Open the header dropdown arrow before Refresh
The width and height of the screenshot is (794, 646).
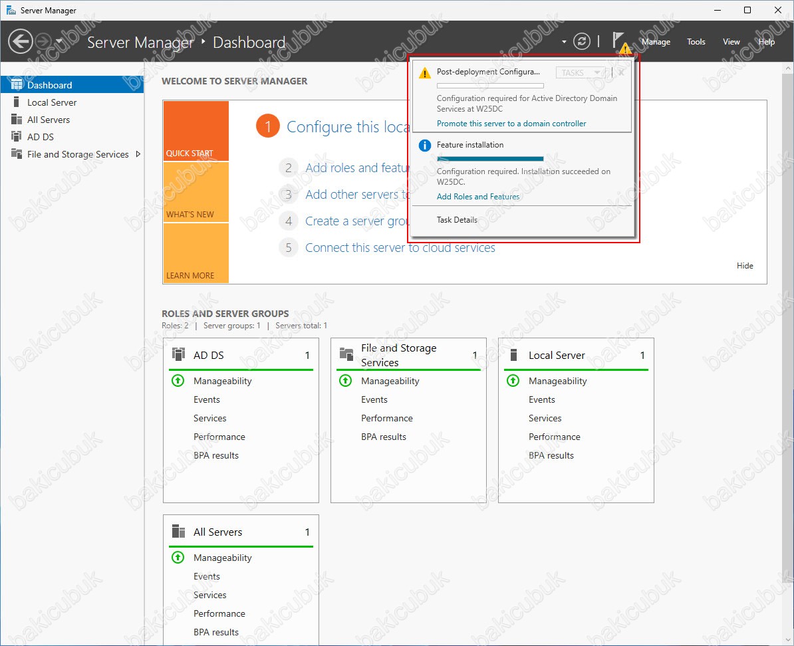pos(564,42)
